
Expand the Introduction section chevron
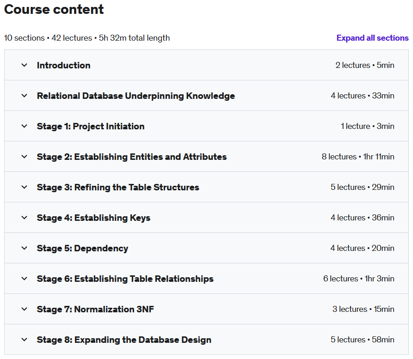click(24, 65)
